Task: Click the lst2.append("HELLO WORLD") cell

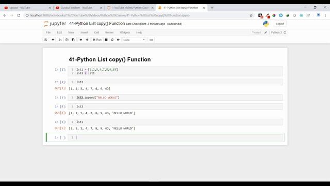Action: click(175, 98)
